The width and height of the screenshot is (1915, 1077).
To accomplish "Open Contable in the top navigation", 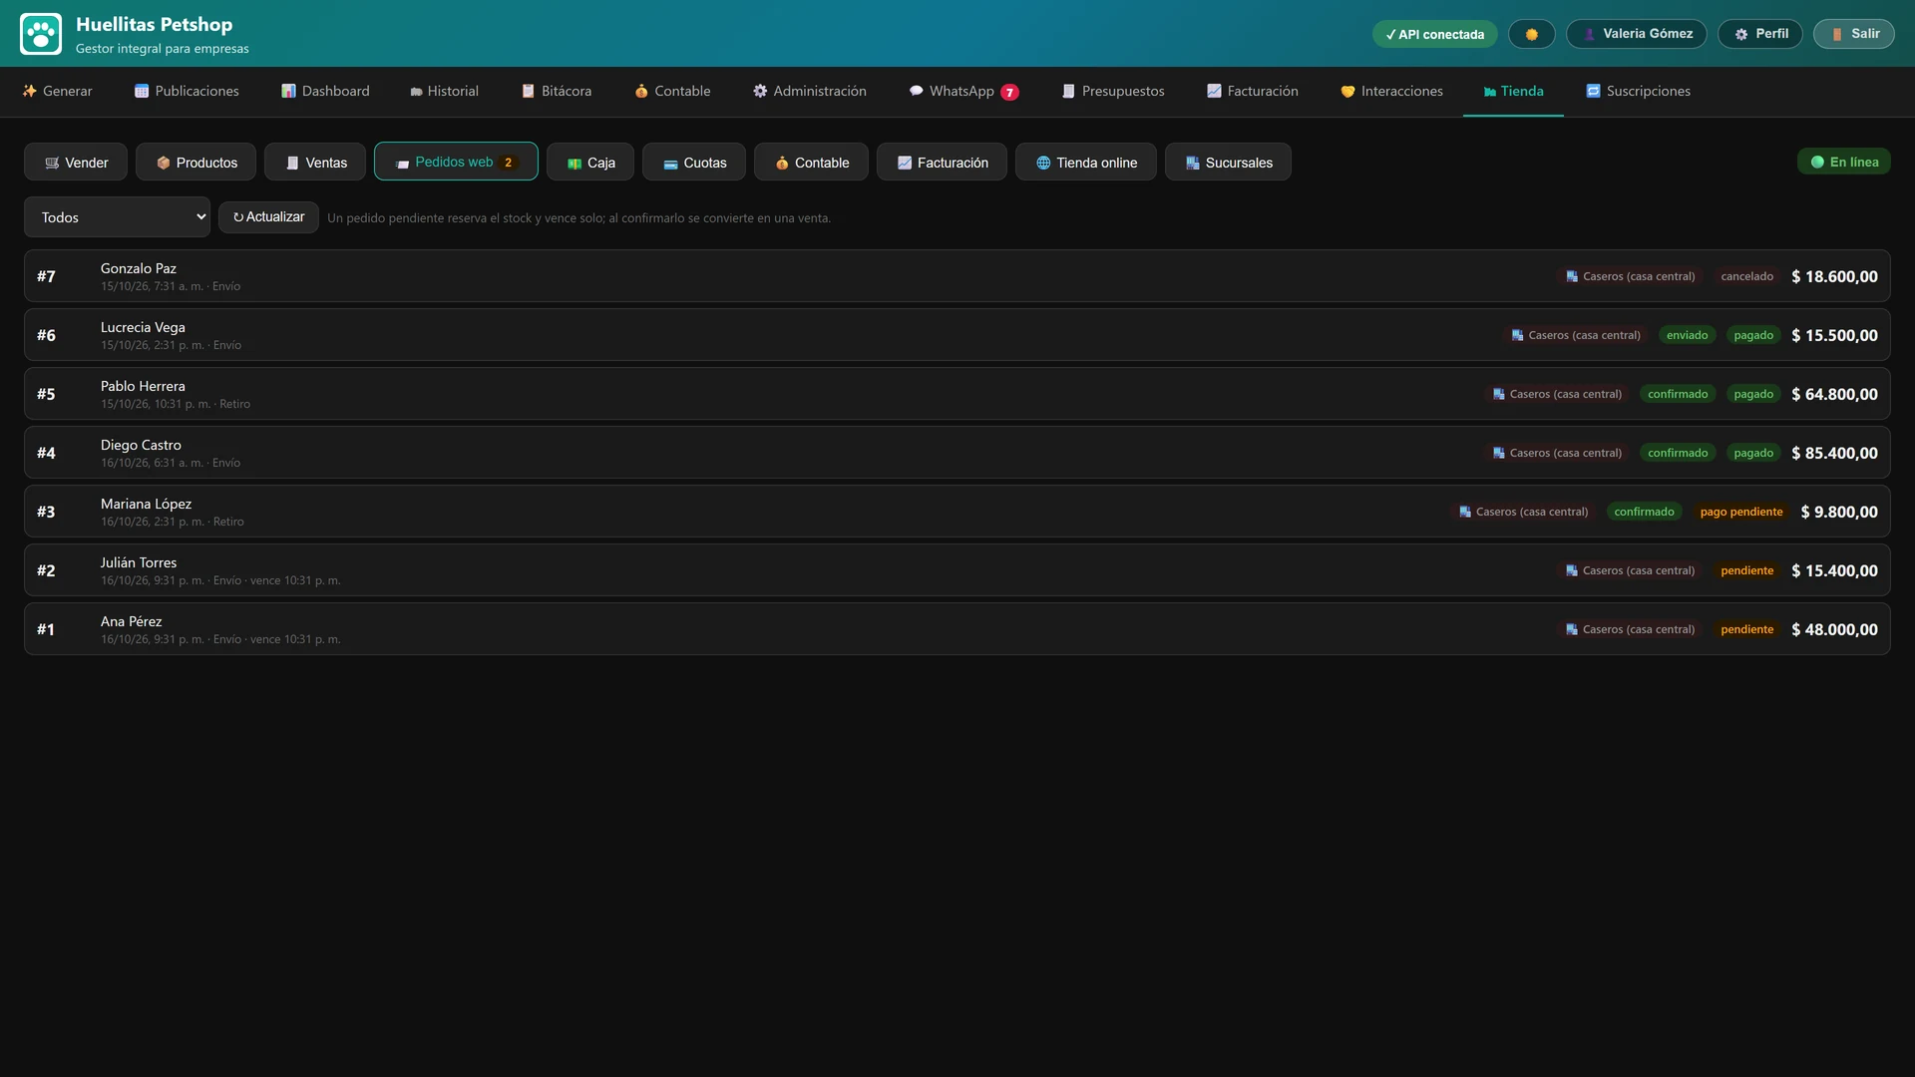I will click(672, 91).
